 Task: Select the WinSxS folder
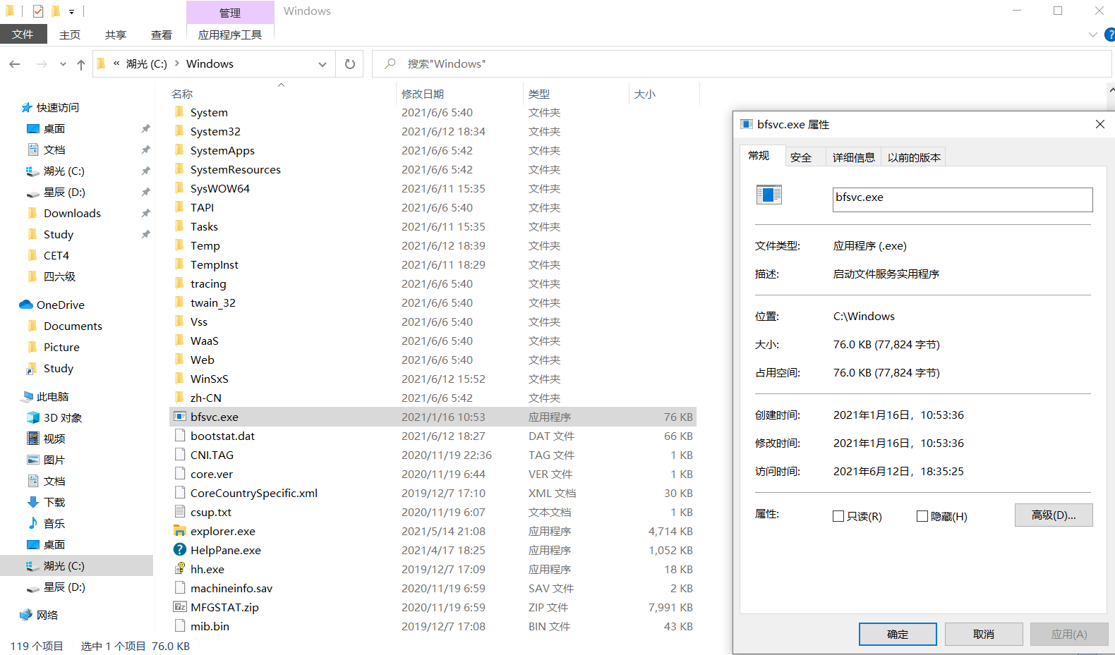point(433,379)
